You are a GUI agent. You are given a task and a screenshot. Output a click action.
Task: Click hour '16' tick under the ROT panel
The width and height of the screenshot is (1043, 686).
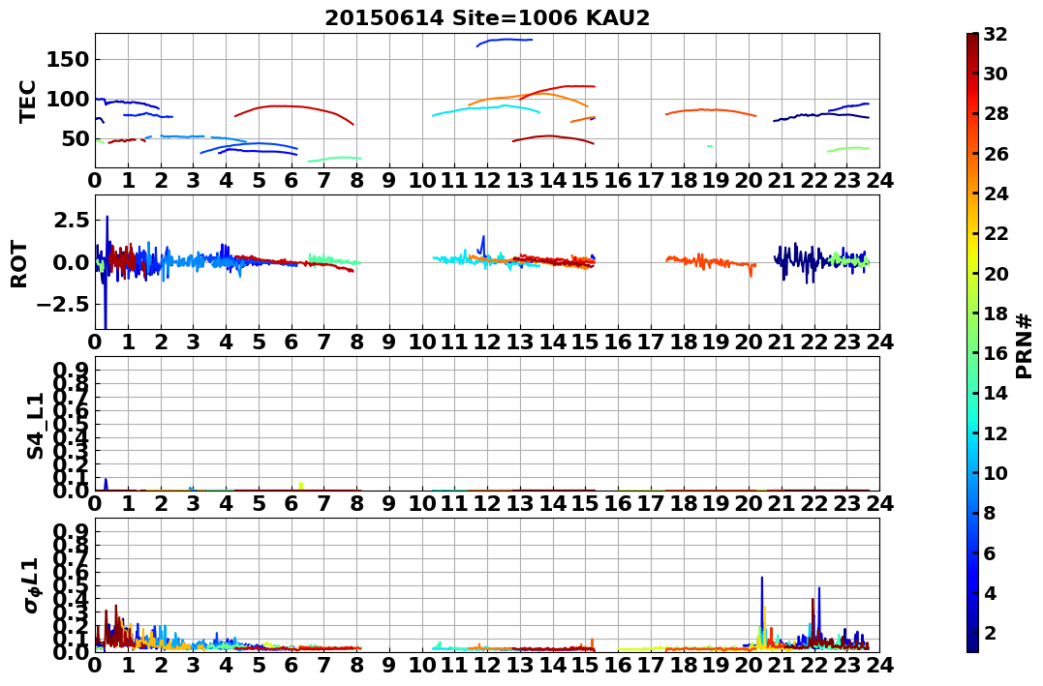618,342
